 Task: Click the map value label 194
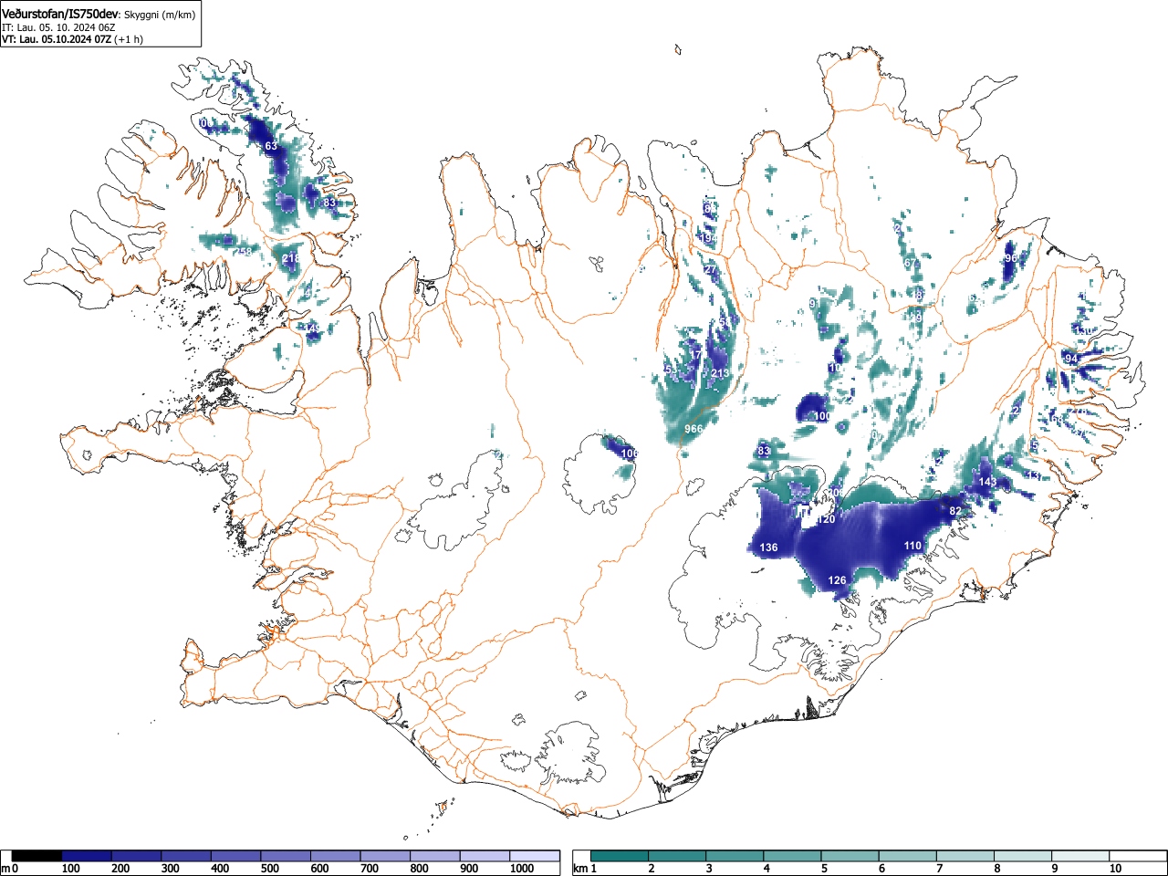click(706, 238)
